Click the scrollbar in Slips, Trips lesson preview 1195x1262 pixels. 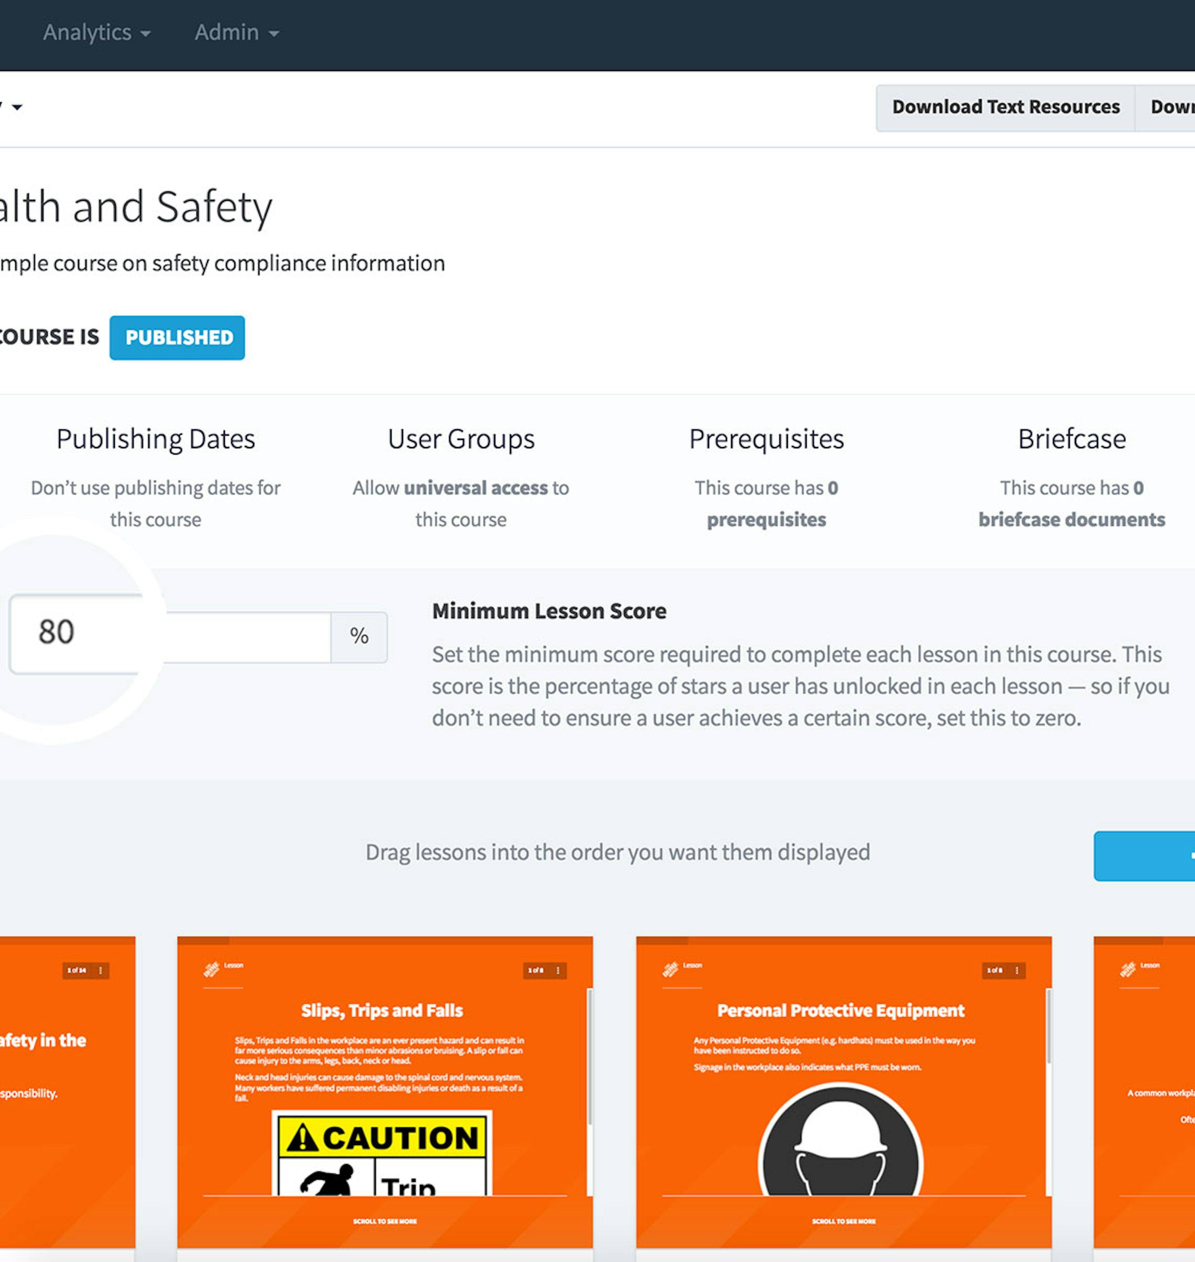(x=590, y=1057)
